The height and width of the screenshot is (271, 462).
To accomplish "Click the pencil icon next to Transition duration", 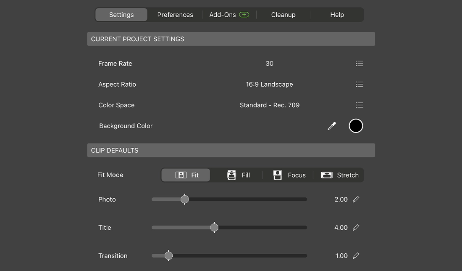I will tap(356, 256).
